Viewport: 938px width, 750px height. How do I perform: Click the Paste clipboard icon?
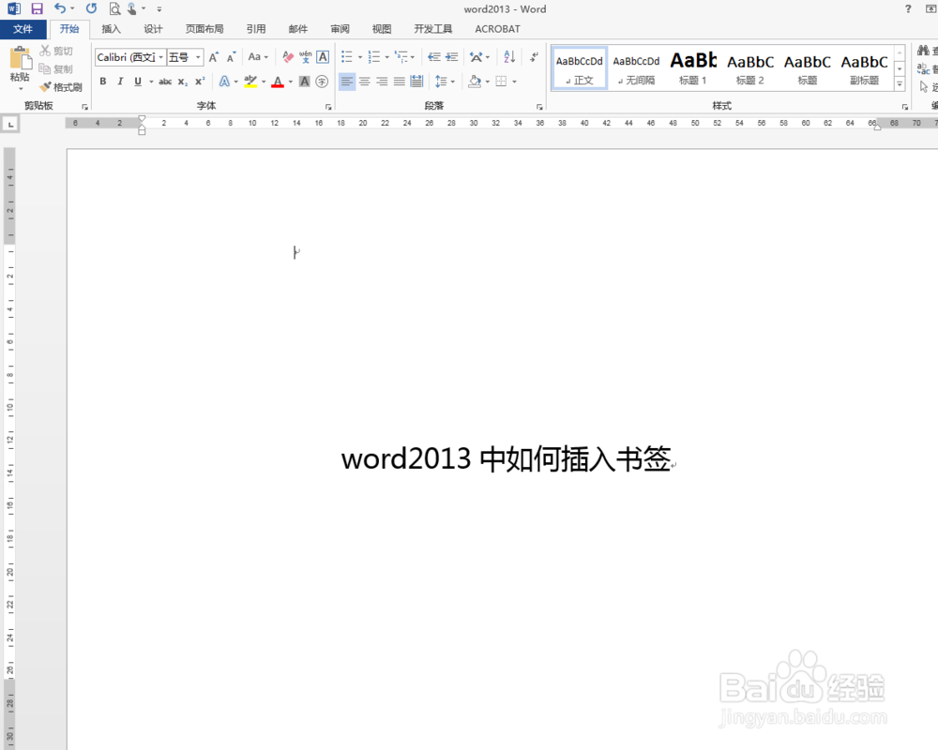click(x=21, y=59)
